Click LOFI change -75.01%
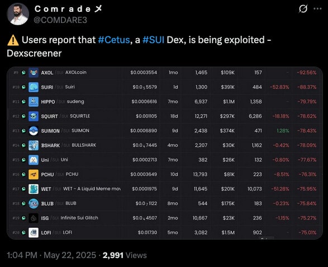This screenshot has height=267, width=328. click(307, 233)
